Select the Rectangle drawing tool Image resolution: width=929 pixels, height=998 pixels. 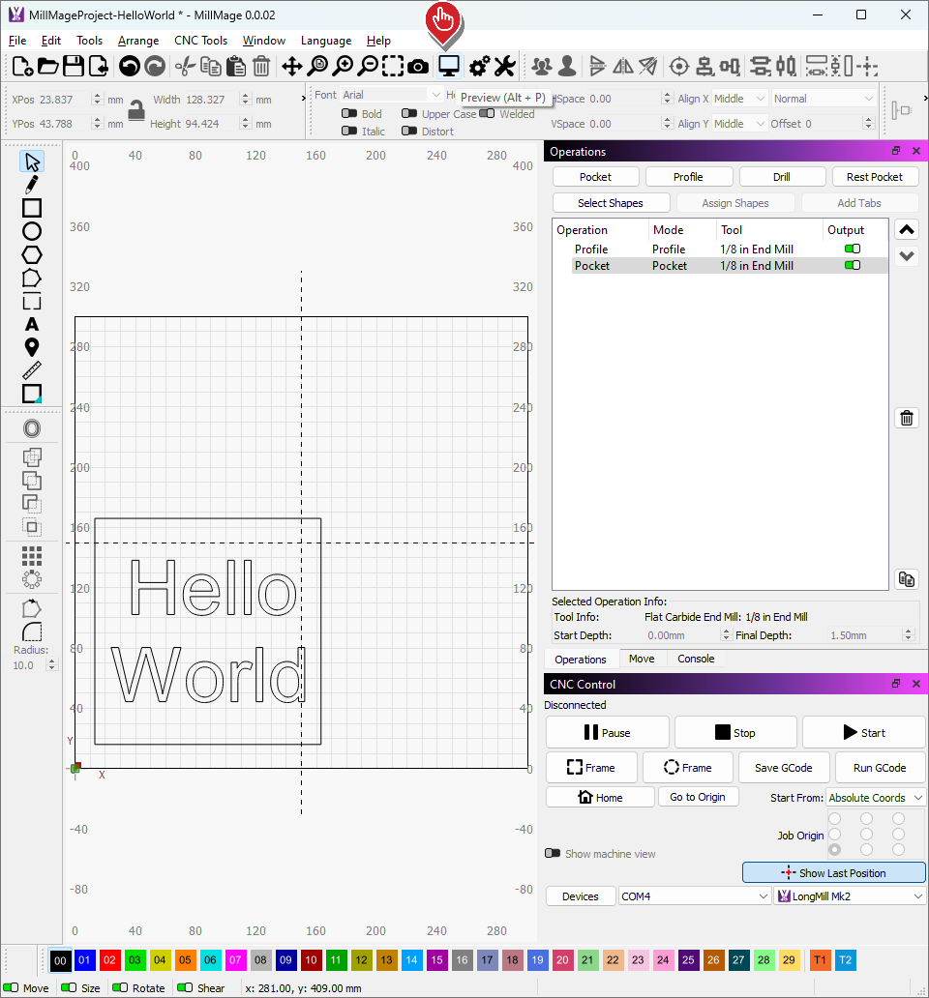32,208
